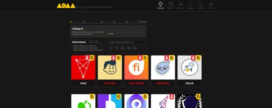Click the rocket badge on Stellar card
This screenshot has height=108, width=272.
click(x=193, y=58)
